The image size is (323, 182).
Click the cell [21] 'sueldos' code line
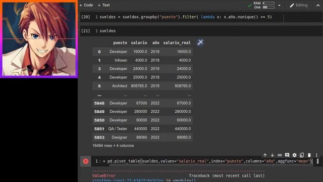click(x=107, y=31)
